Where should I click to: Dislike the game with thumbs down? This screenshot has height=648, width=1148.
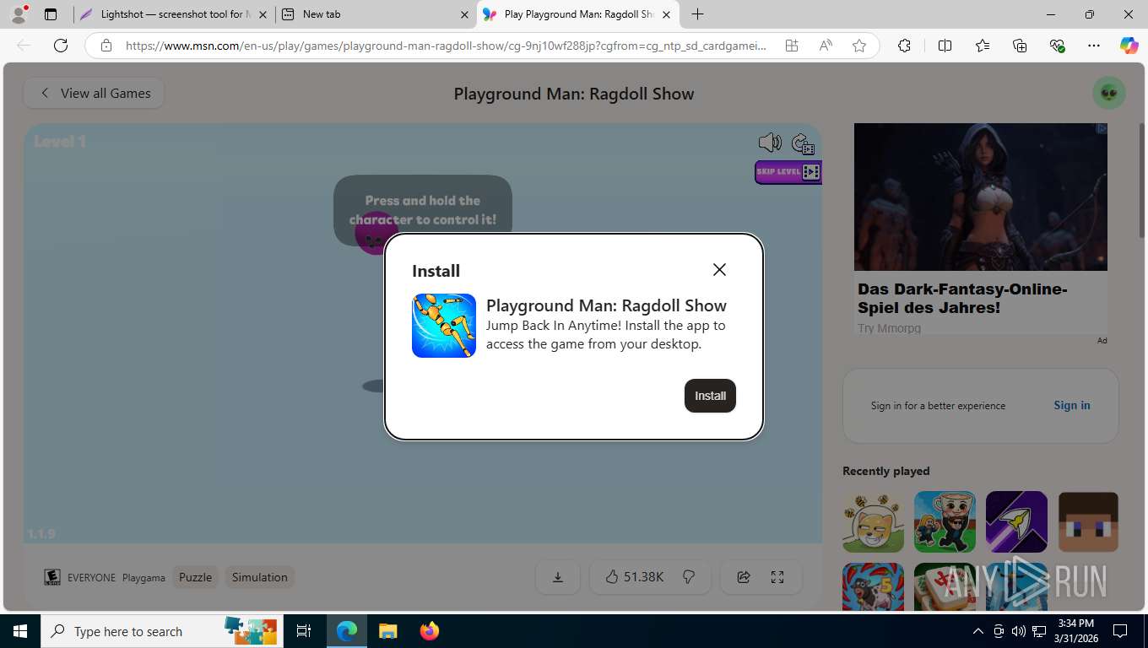click(x=689, y=577)
